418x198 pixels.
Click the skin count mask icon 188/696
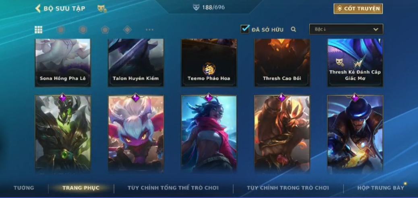click(196, 8)
